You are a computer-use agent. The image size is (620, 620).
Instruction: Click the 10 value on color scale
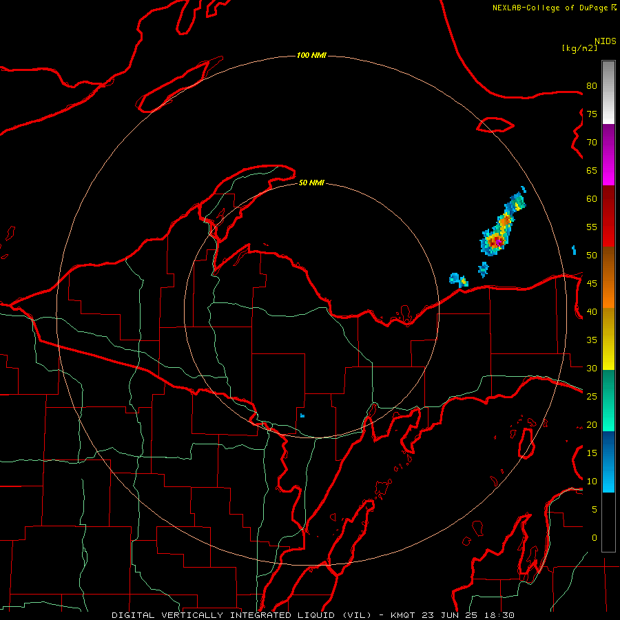[x=592, y=482]
